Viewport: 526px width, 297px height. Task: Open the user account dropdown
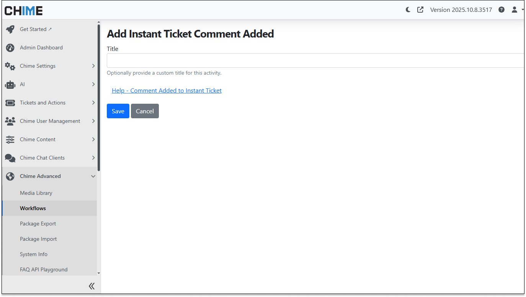pyautogui.click(x=516, y=10)
